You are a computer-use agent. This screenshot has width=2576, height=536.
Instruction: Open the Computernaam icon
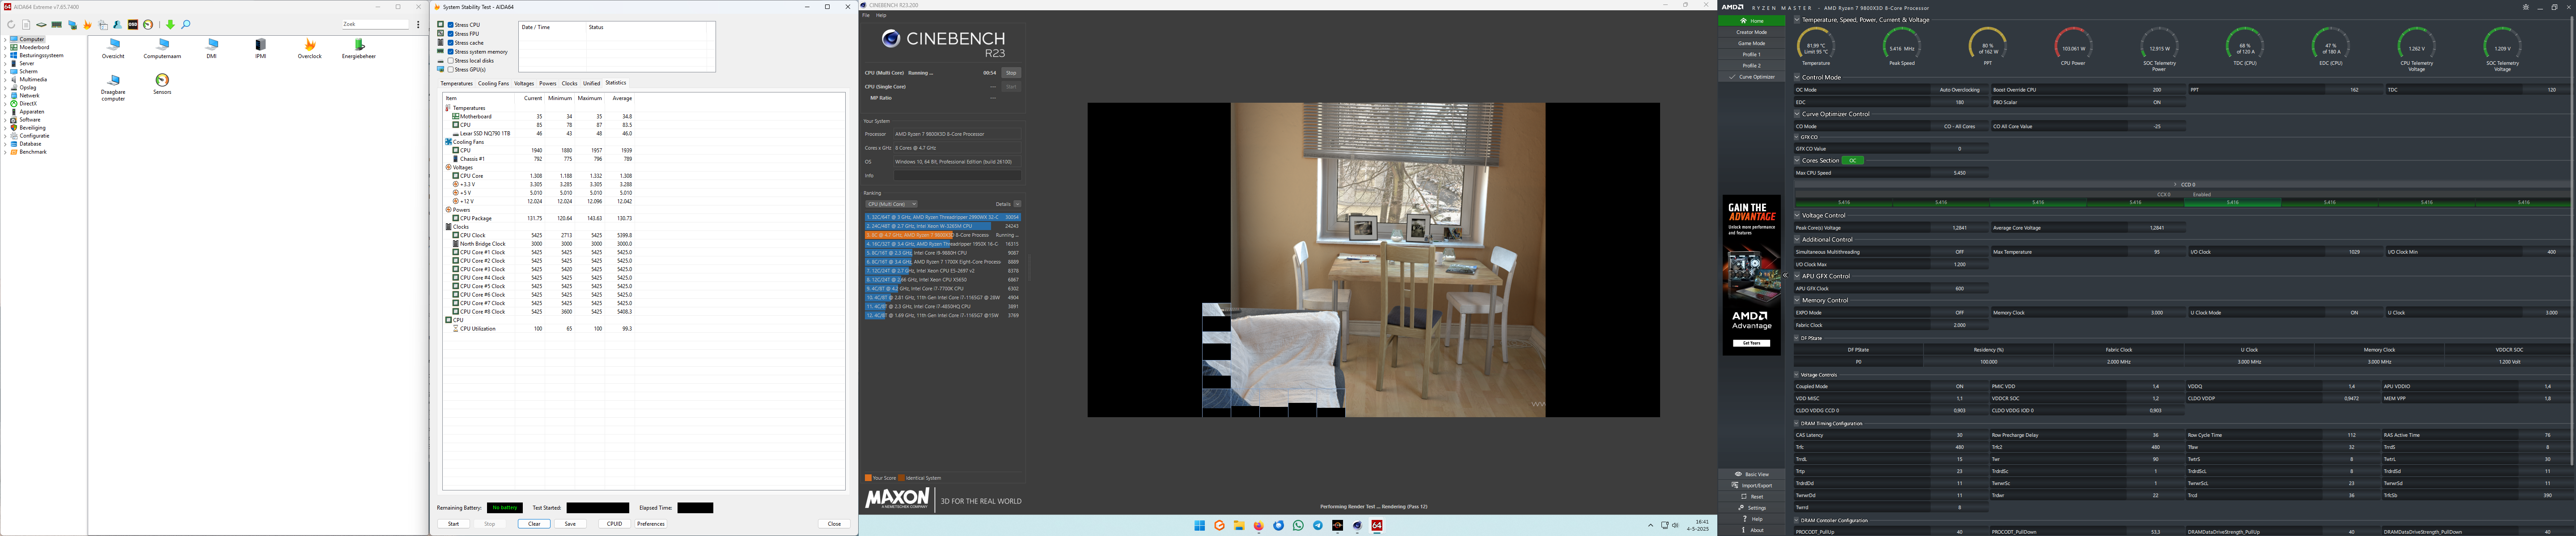[162, 49]
